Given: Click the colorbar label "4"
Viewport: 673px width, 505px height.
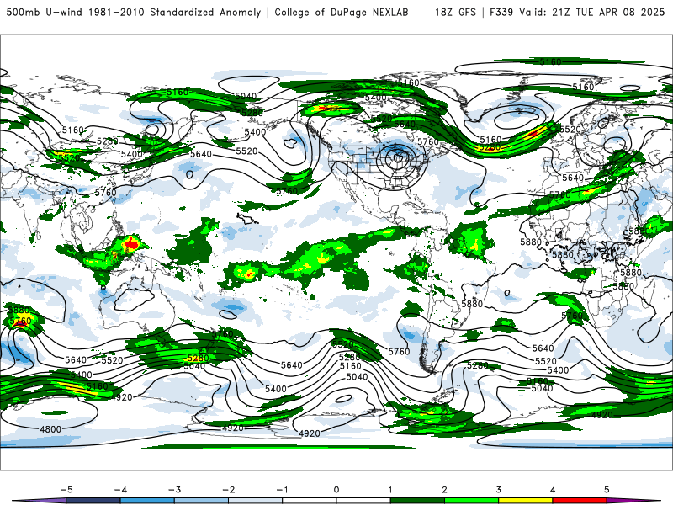Looking at the screenshot, I should pyautogui.click(x=553, y=490).
